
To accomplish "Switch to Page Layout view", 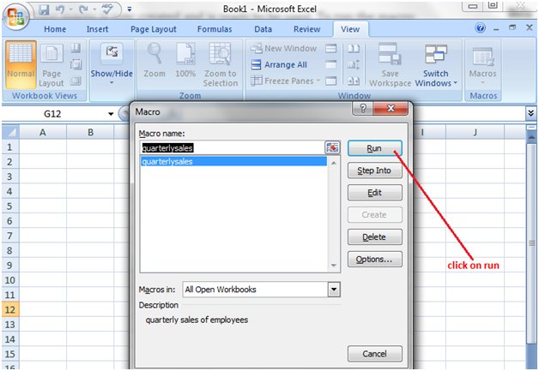I will [51, 64].
